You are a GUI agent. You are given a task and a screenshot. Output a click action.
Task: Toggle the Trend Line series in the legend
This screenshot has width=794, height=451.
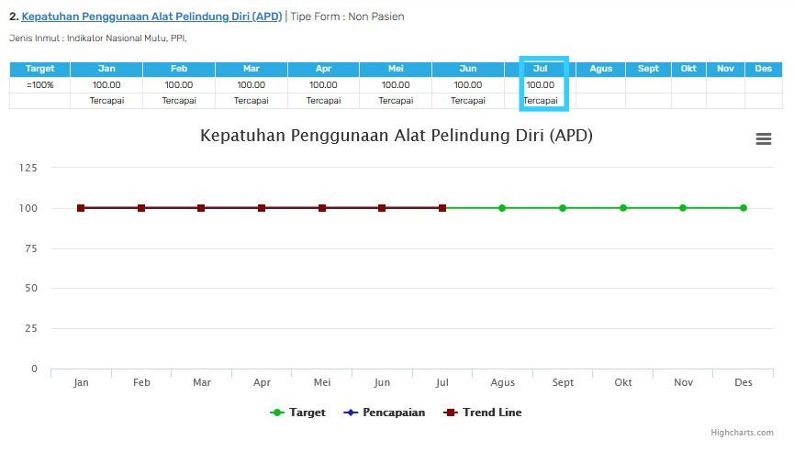(483, 412)
